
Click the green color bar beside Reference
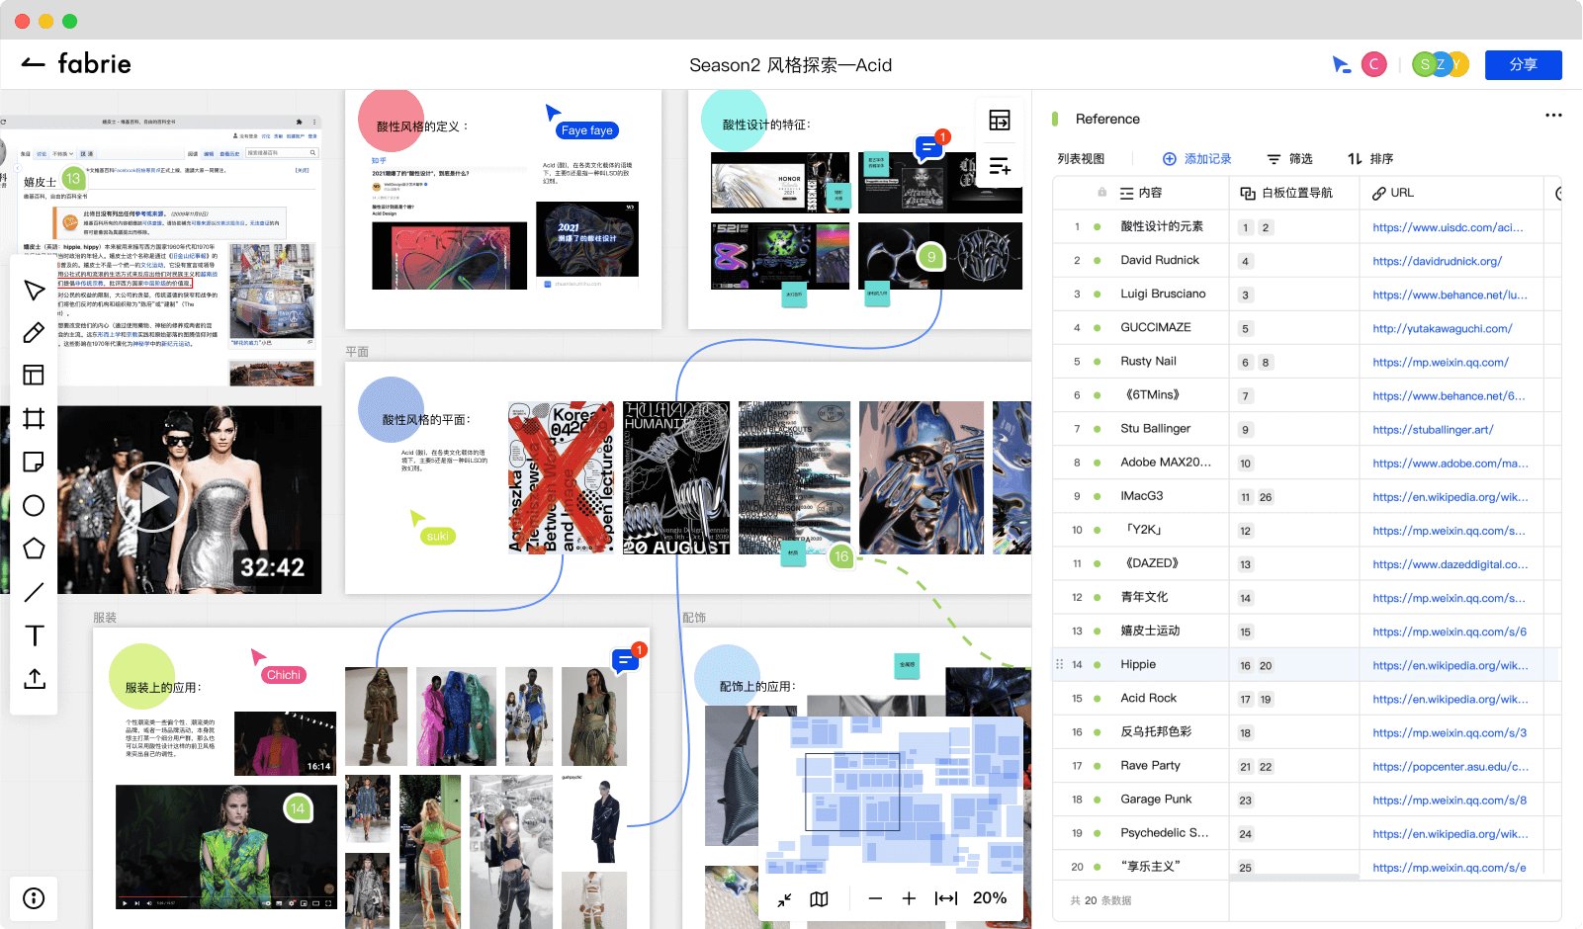point(1055,120)
